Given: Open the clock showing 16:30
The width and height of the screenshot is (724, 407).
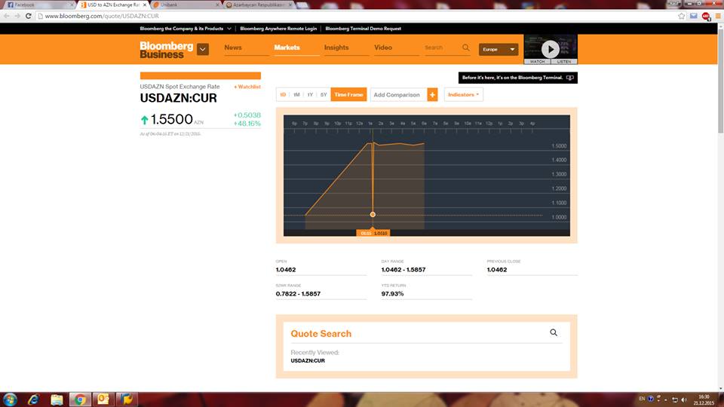Looking at the screenshot, I should point(703,399).
